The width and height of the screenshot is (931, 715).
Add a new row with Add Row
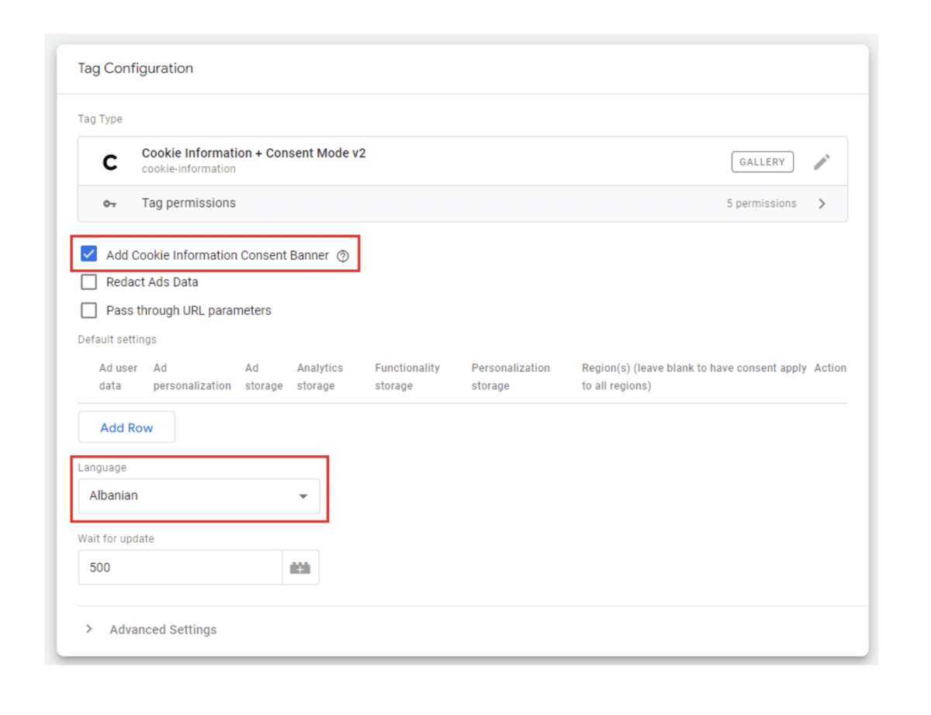(126, 427)
